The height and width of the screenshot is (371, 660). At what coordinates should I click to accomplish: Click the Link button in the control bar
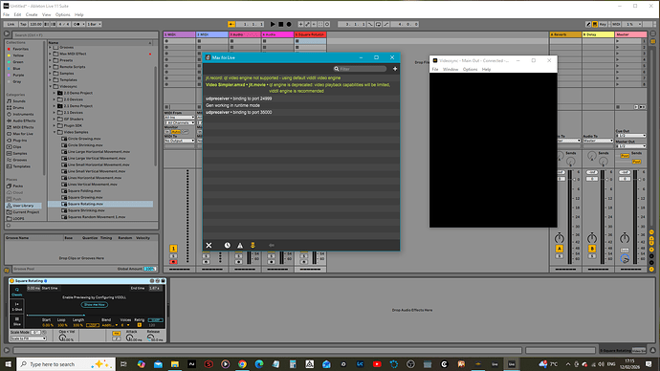click(11, 25)
